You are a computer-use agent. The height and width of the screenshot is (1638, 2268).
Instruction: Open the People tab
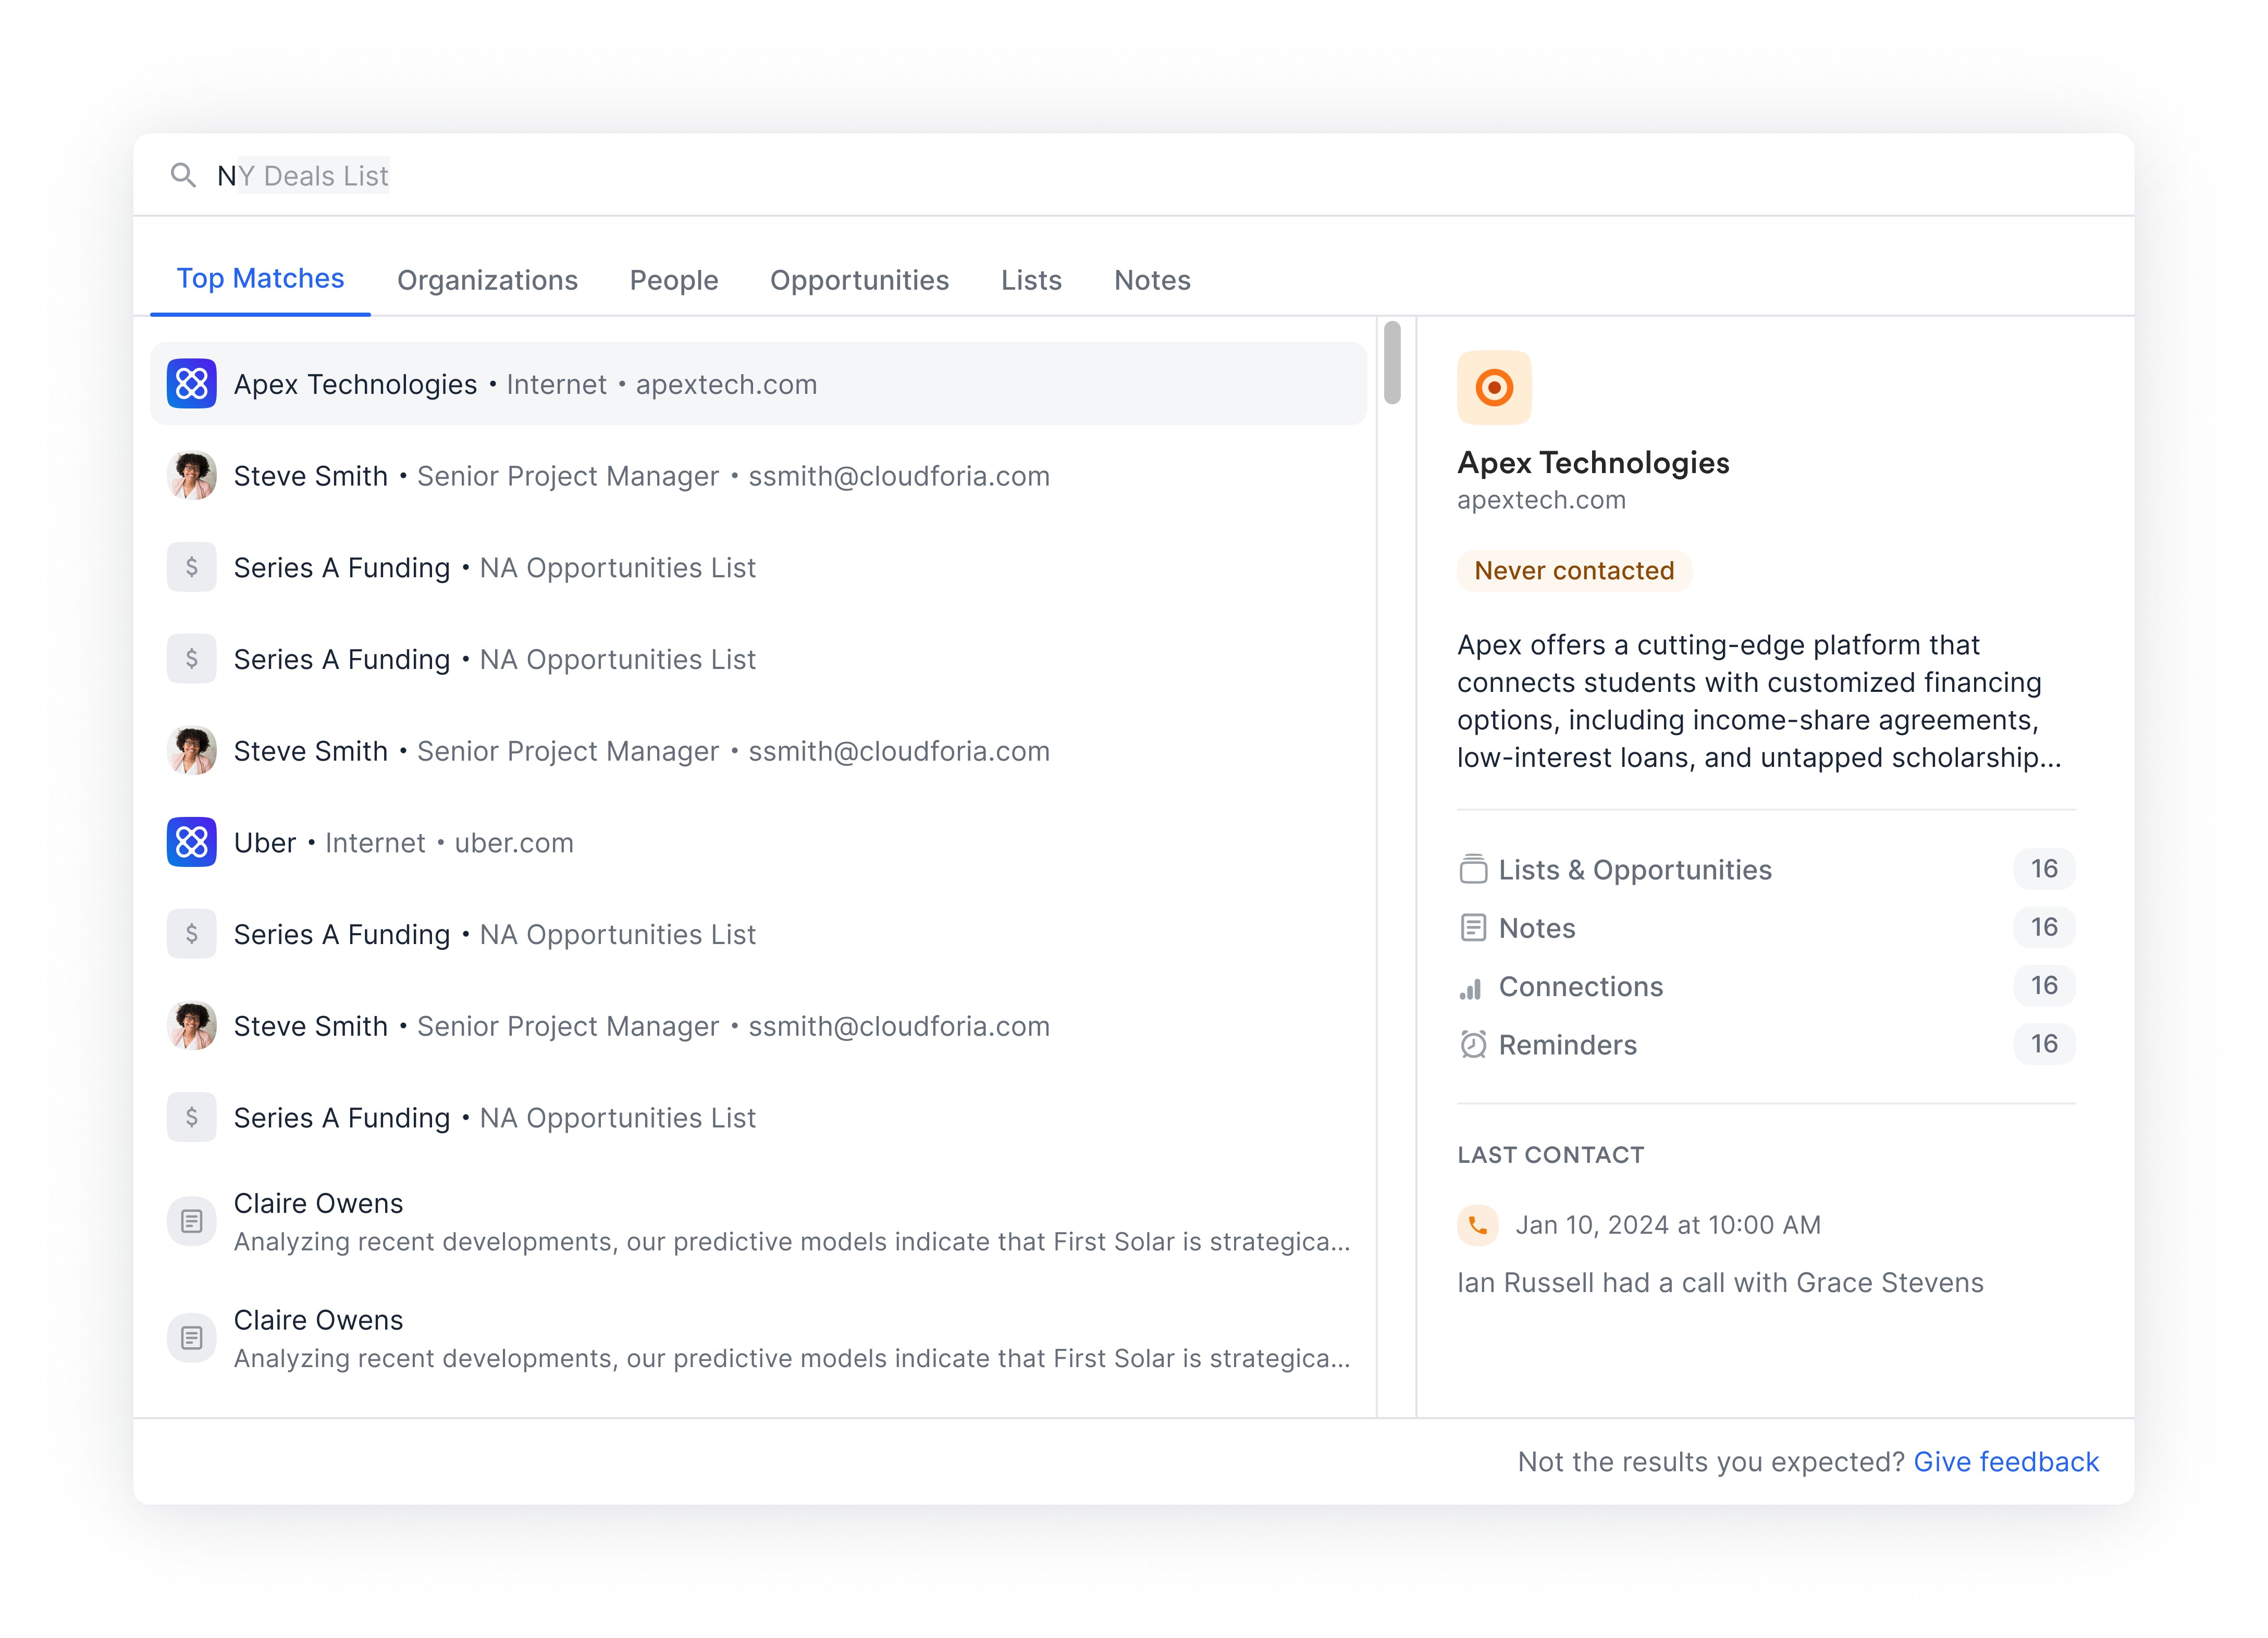coord(673,280)
